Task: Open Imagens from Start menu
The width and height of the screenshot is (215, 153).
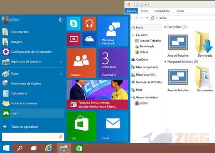Action: (33, 42)
